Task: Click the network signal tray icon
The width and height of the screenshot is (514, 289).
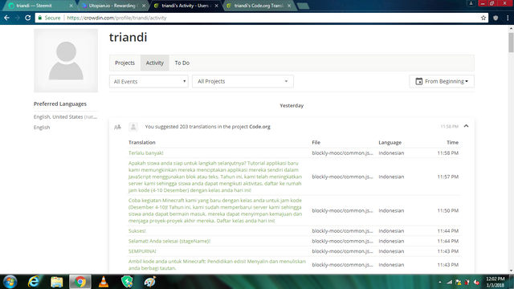Action: [449, 282]
